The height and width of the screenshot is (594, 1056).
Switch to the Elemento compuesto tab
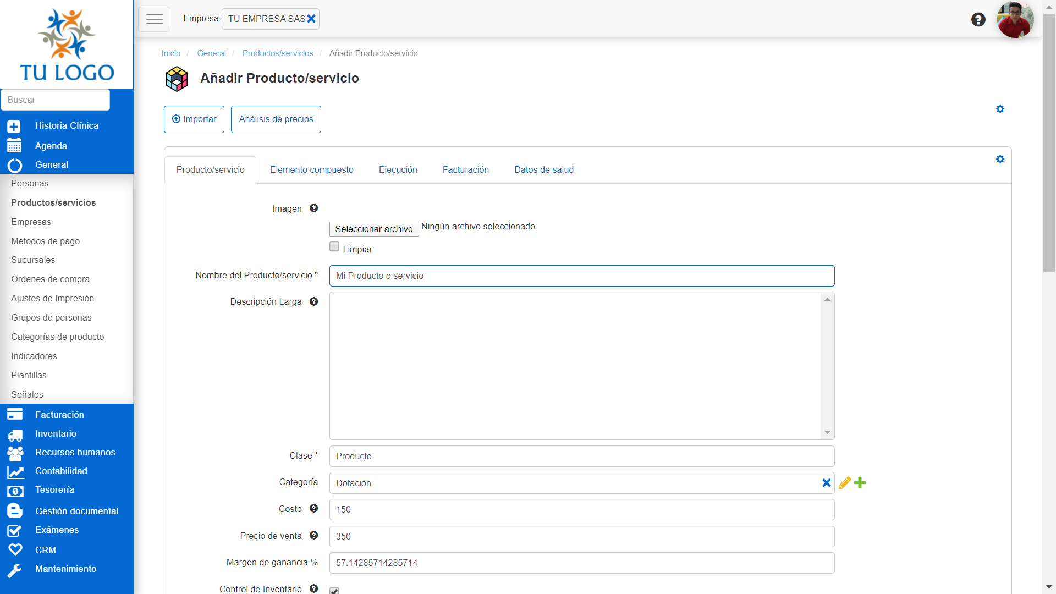click(311, 169)
